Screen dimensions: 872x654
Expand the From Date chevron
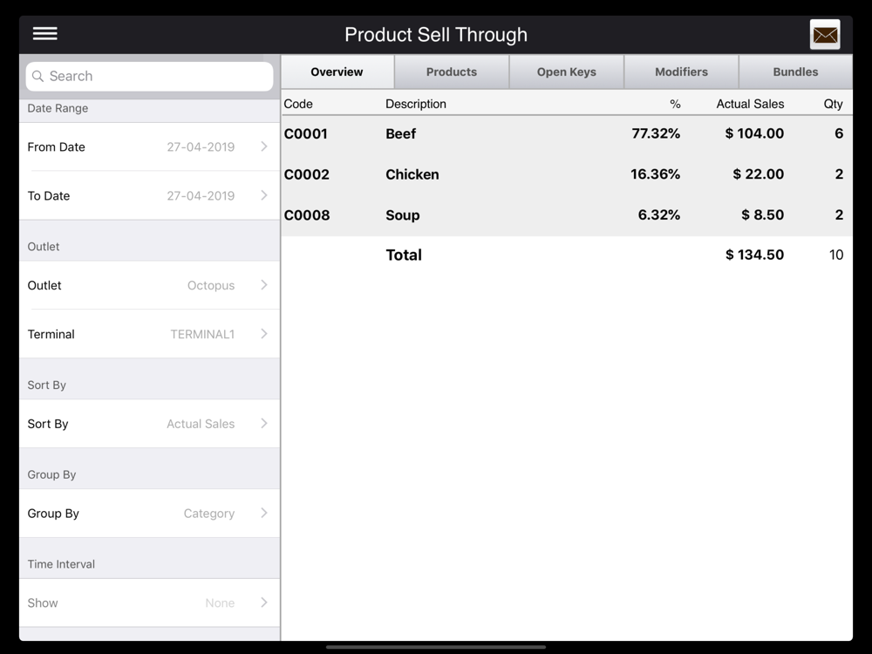pos(263,146)
